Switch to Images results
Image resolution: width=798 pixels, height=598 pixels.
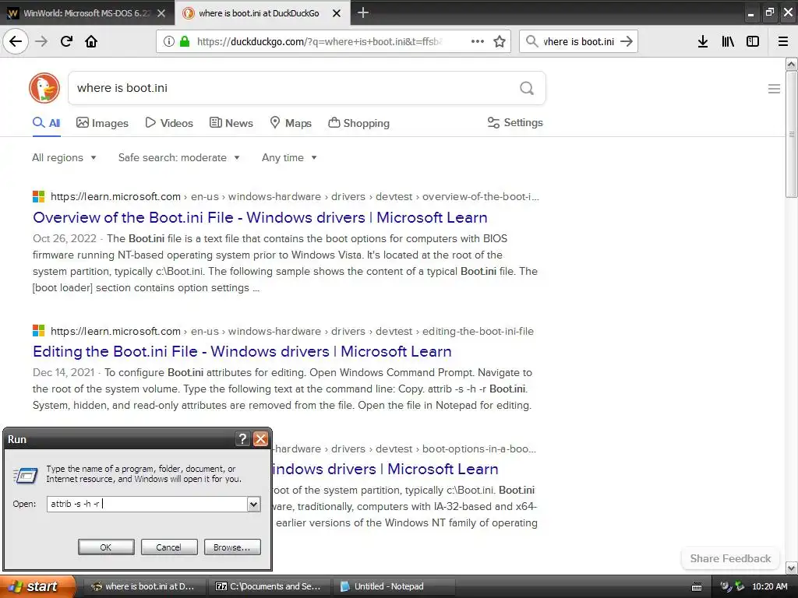point(102,122)
